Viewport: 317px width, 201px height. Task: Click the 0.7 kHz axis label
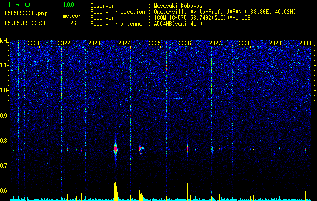[5, 166]
